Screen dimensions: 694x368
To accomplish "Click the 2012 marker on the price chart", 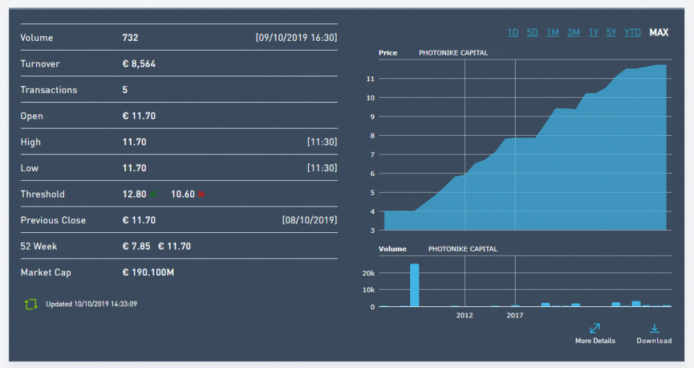I will pos(465,145).
